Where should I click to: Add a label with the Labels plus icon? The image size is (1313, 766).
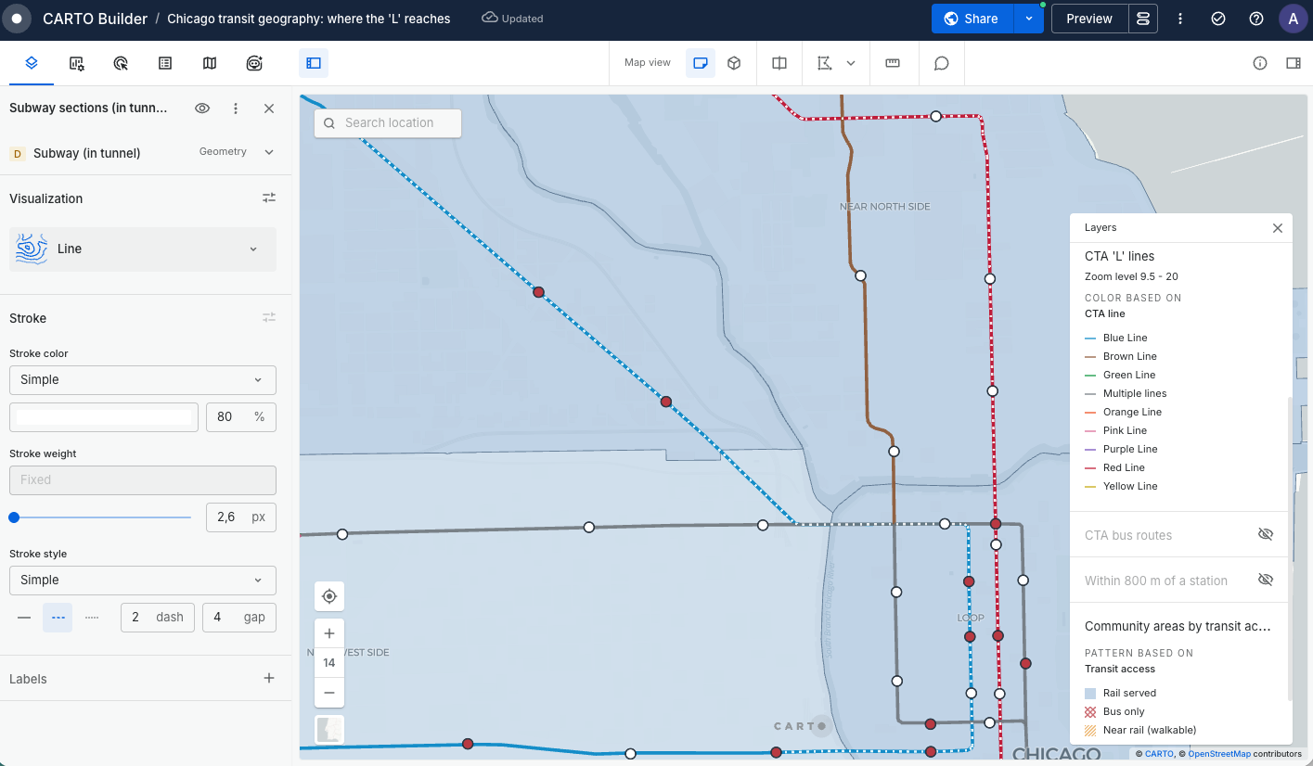point(269,679)
